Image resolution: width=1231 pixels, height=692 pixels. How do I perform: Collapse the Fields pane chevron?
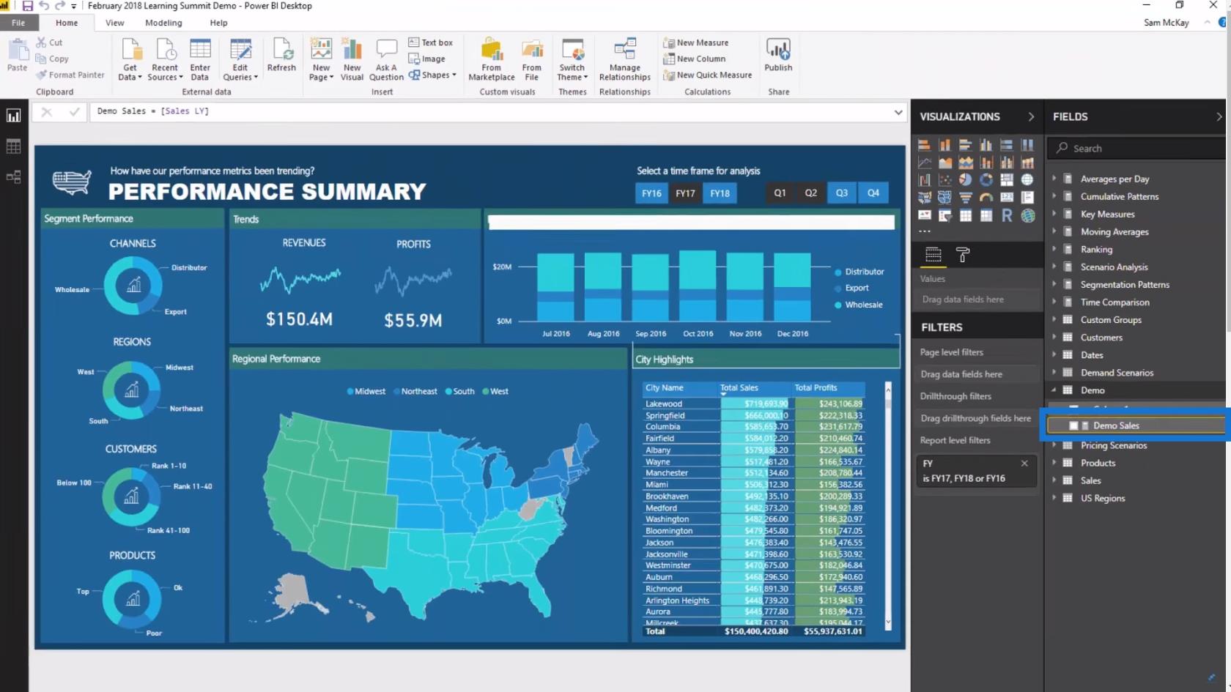pyautogui.click(x=1219, y=116)
